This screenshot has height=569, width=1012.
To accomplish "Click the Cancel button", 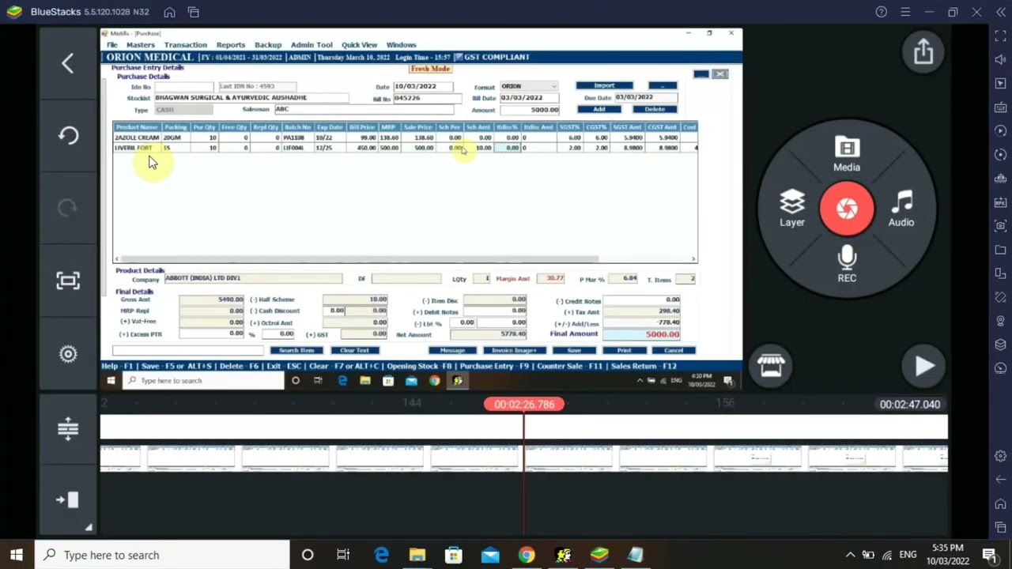I will [x=673, y=350].
